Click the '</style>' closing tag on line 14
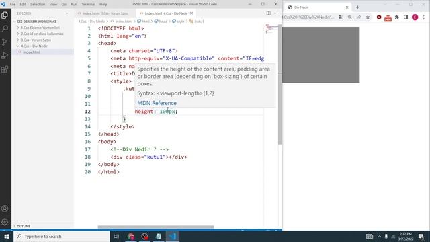Viewport: 430px width, 242px height. 122,126
